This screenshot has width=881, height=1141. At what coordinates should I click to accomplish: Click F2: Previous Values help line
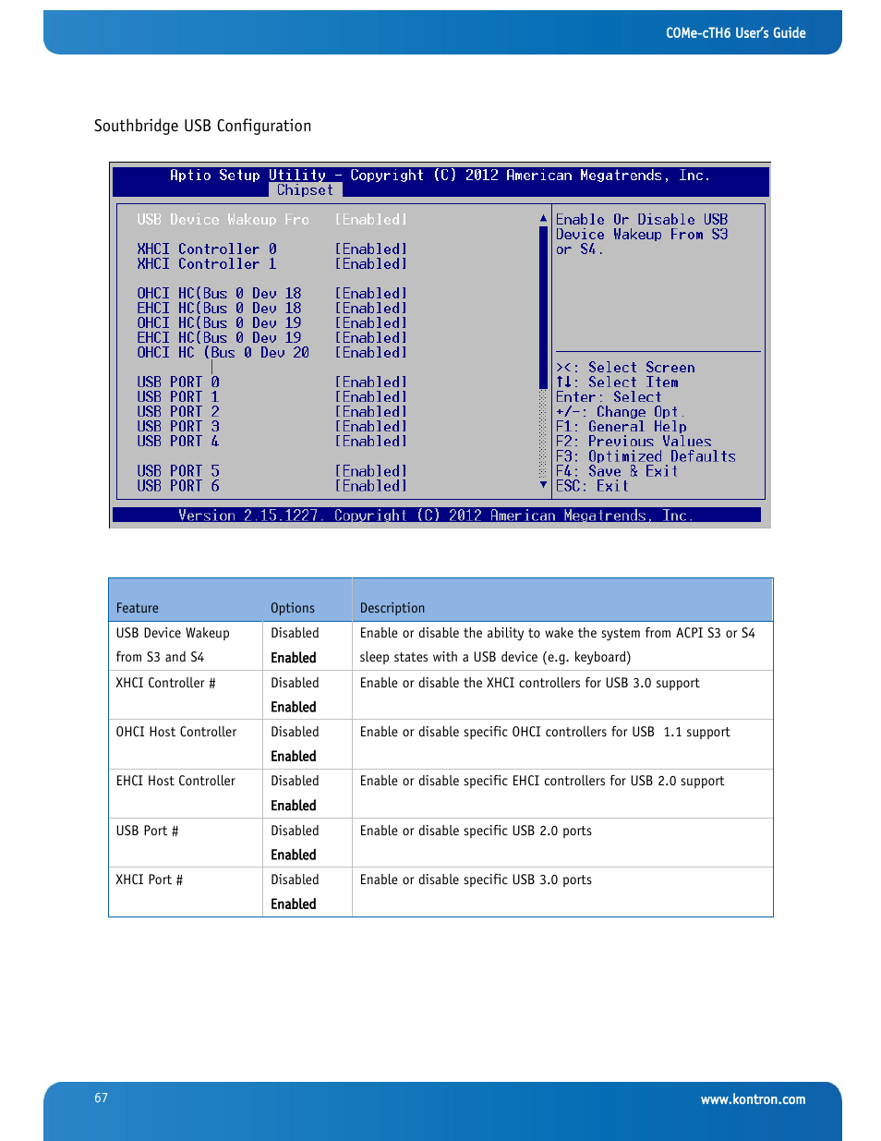634,442
